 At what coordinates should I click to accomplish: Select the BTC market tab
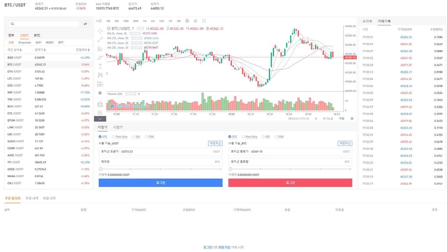37,35
